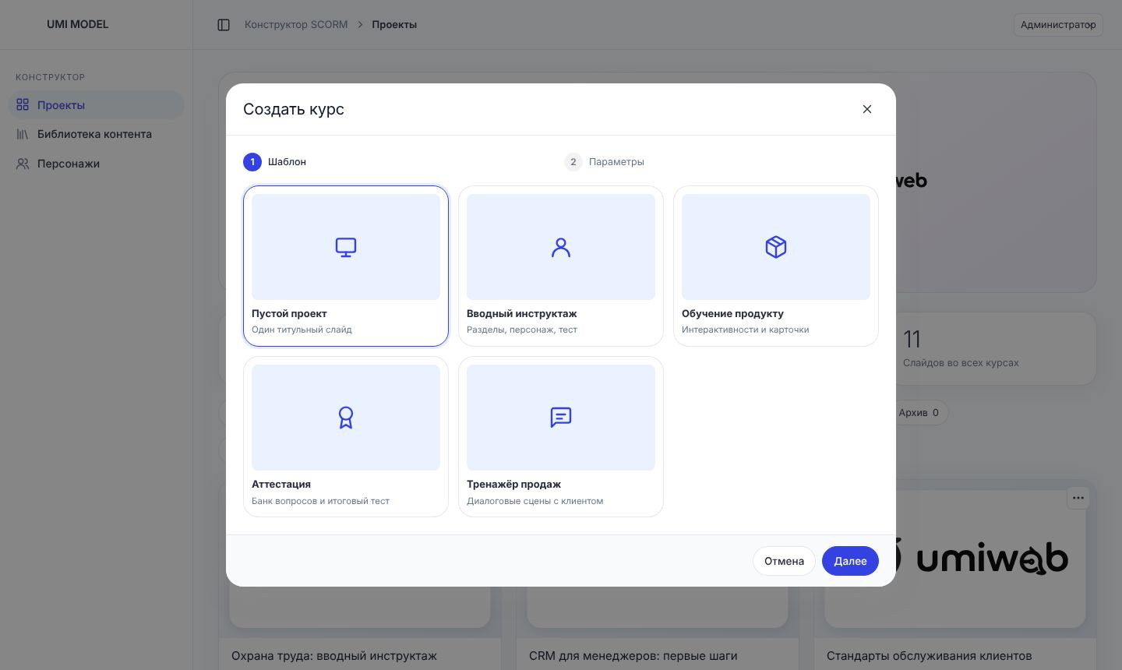Toggle the sidebar panel icon
Viewport: 1122px width, 670px height.
(224, 25)
